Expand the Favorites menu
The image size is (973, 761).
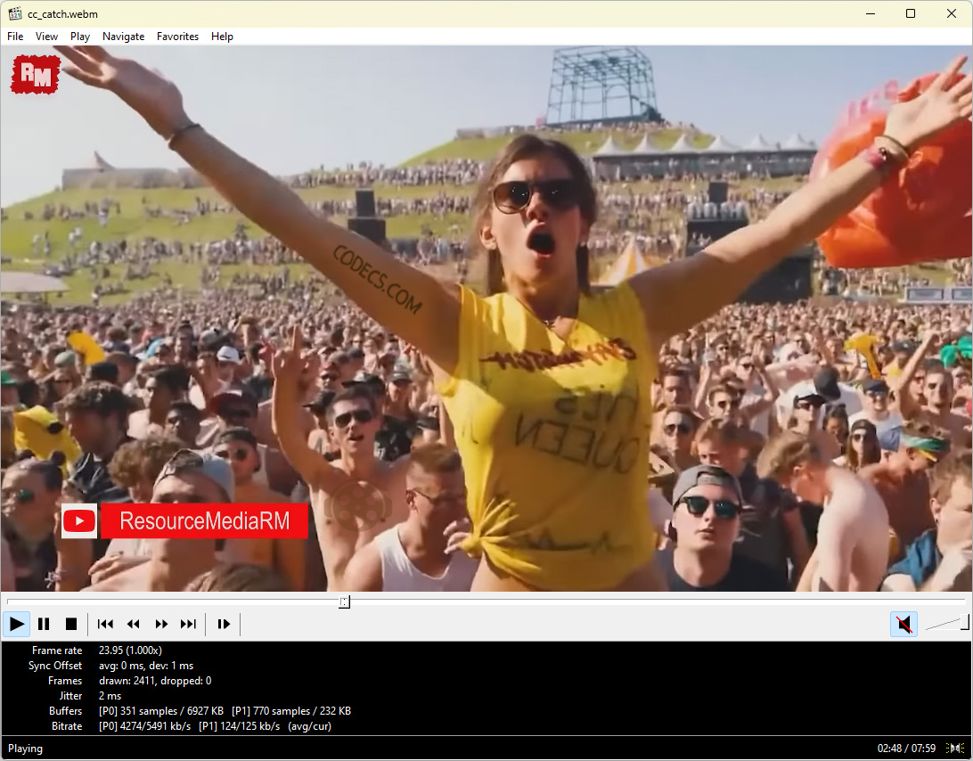click(x=177, y=37)
